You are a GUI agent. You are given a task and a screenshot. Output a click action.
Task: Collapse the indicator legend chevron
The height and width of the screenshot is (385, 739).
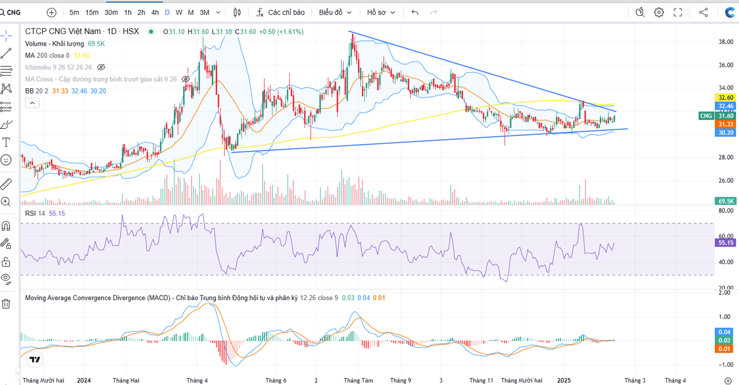point(32,103)
